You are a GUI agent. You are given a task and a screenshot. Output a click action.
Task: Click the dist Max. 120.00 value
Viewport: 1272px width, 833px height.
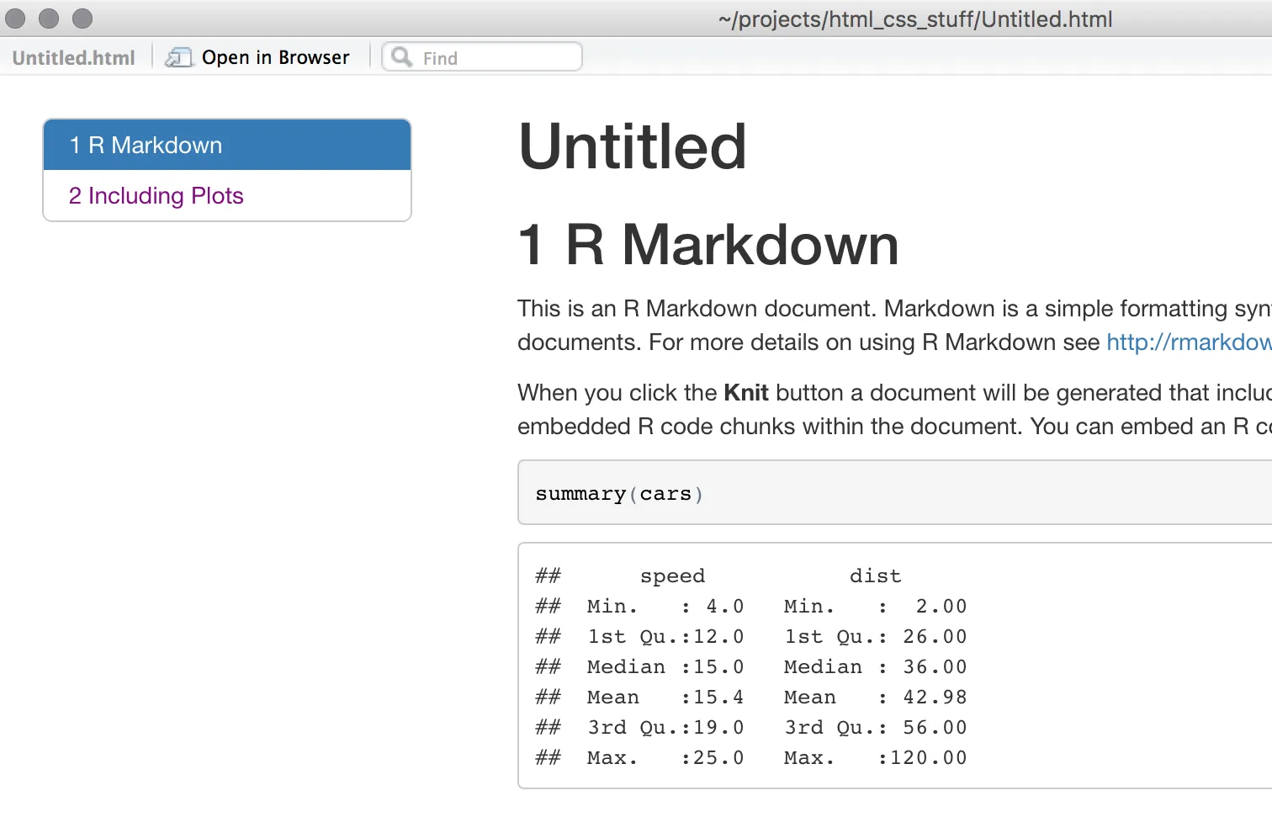[929, 758]
